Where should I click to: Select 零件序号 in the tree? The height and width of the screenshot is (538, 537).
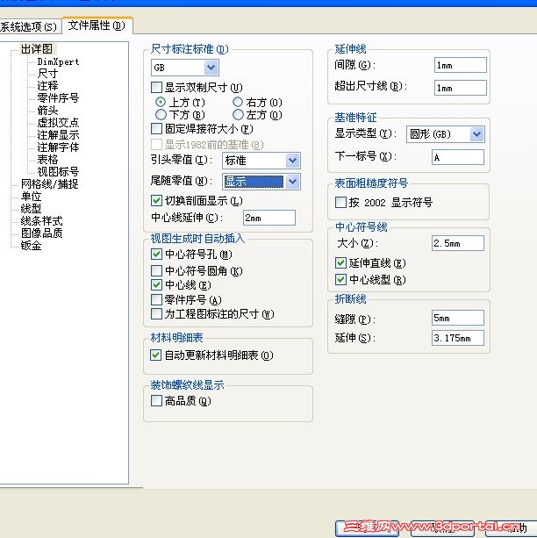coord(58,97)
